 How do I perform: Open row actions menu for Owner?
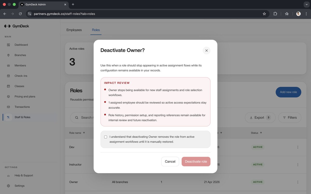(x=298, y=182)
